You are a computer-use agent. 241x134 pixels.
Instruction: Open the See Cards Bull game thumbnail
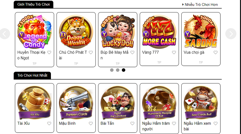(201, 102)
